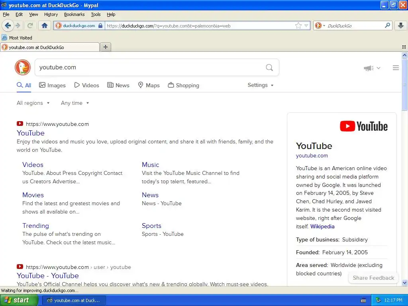Go back with the Back arrow button
408x306 pixels.
click(8, 25)
